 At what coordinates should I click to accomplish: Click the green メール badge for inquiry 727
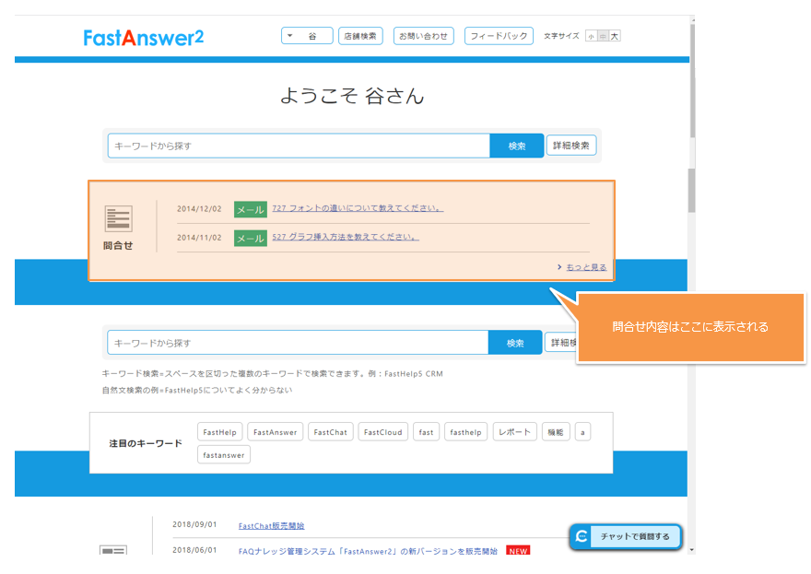250,209
